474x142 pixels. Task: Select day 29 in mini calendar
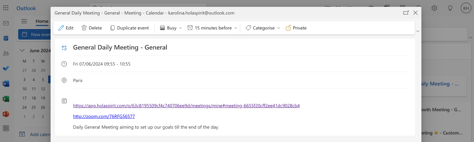pos(43,70)
